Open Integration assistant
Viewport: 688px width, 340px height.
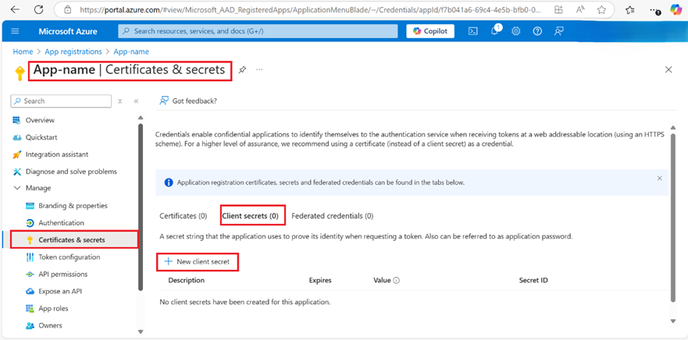56,154
